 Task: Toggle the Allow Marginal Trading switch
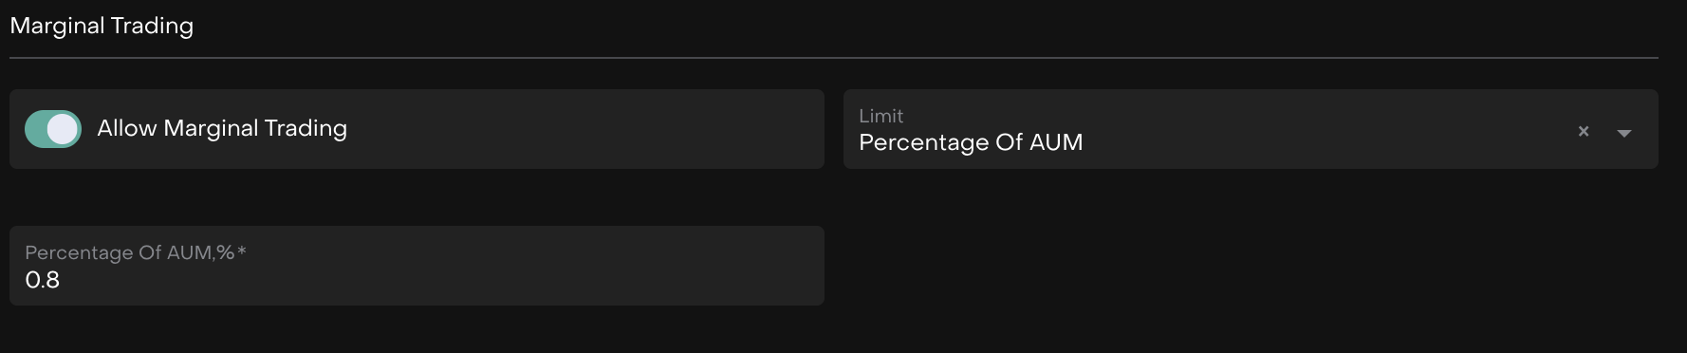point(53,129)
